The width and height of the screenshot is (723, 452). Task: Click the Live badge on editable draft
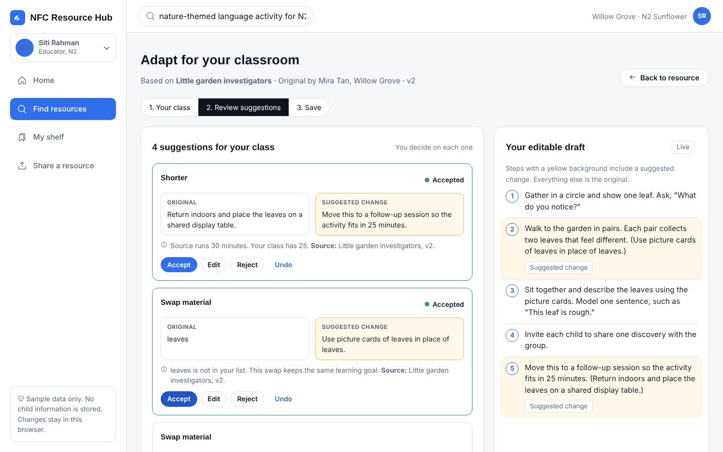click(683, 147)
